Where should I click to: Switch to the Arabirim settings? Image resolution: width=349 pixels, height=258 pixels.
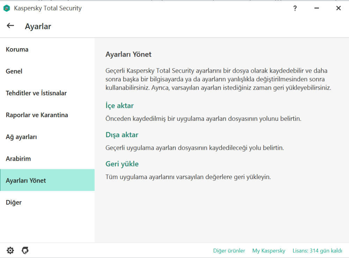pyautogui.click(x=18, y=159)
